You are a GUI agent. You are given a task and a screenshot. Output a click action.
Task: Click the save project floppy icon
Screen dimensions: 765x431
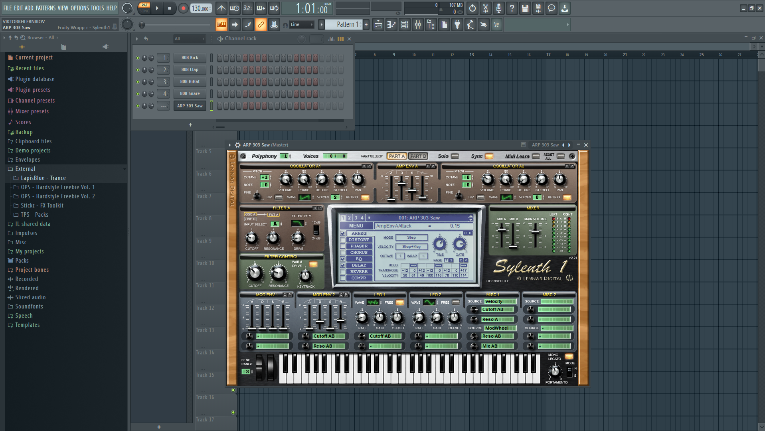click(x=525, y=8)
